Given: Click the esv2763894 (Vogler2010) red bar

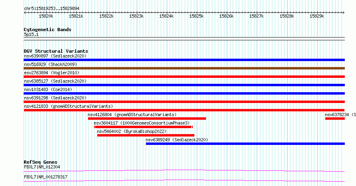Looking at the screenshot, I should click(x=184, y=77).
